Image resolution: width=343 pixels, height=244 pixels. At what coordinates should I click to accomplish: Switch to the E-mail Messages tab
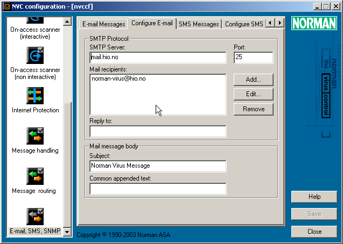103,24
